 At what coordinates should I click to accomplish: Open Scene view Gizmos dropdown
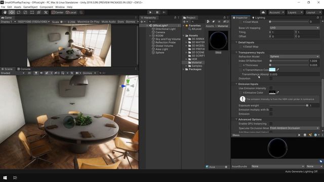[x=89, y=73]
